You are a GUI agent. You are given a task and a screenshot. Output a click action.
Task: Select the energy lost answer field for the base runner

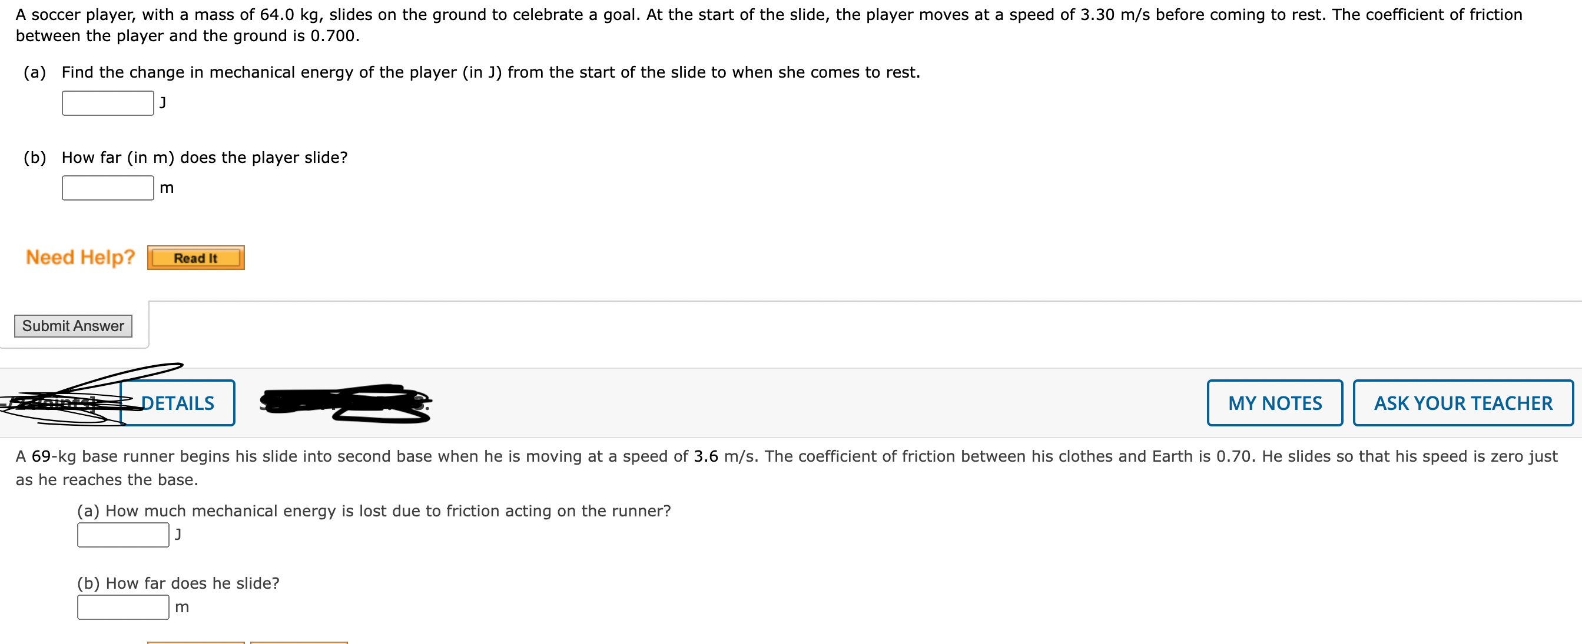[x=122, y=534]
